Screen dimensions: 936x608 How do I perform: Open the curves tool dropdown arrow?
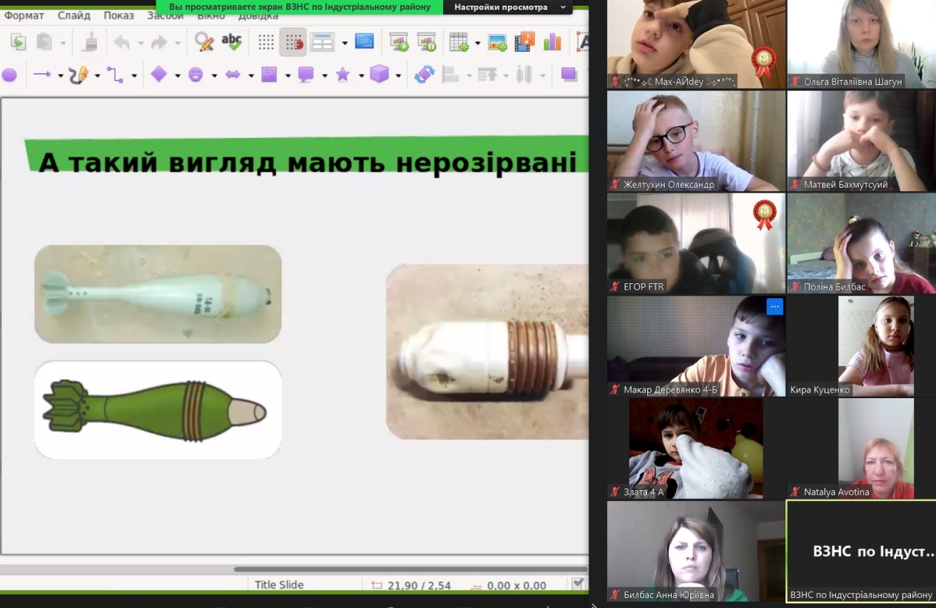click(97, 76)
